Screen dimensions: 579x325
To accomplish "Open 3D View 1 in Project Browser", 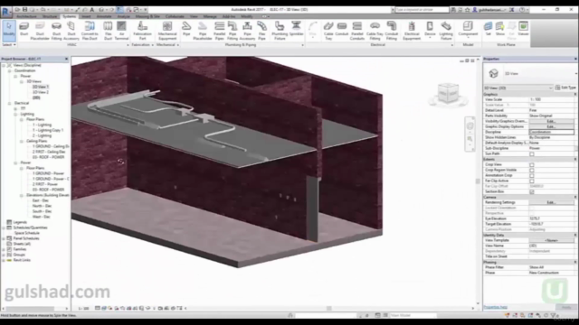I will pyautogui.click(x=40, y=87).
